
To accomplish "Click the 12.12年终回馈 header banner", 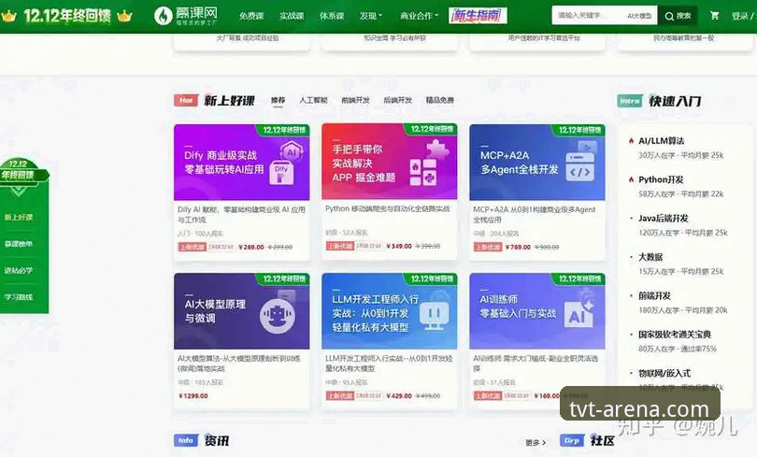I will tap(66, 16).
